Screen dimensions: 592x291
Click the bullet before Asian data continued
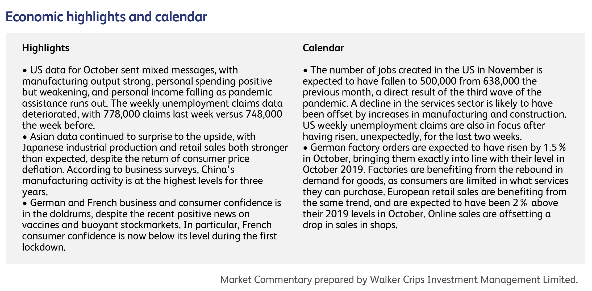coord(25,137)
